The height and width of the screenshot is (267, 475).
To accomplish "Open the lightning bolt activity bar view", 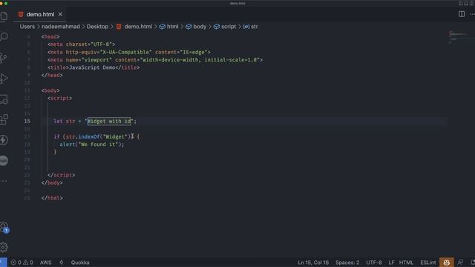I will 4,140.
